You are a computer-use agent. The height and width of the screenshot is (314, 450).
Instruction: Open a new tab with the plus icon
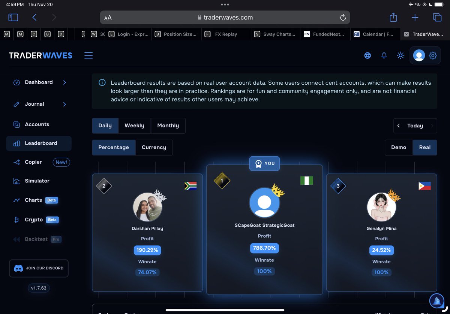415,17
